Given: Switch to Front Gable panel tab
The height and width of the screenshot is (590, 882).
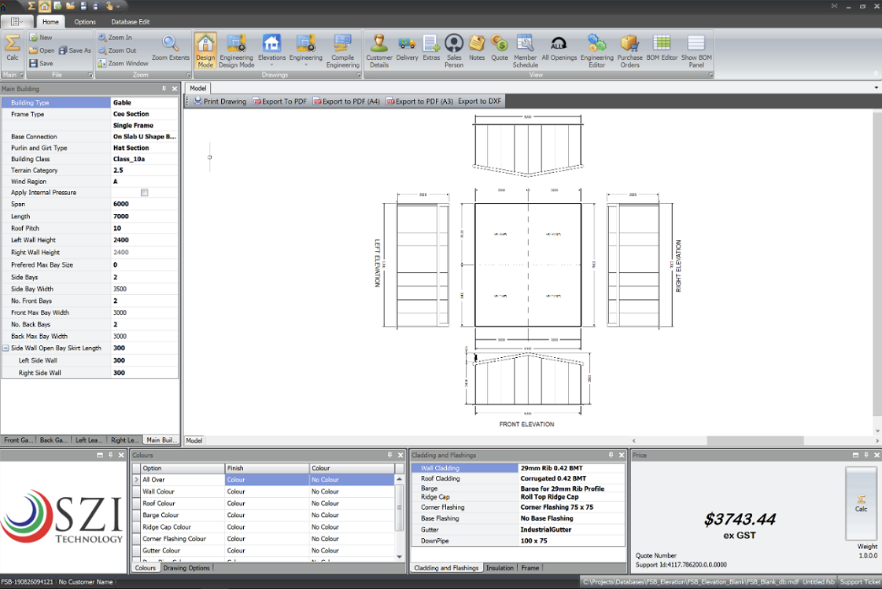Looking at the screenshot, I should [18, 440].
